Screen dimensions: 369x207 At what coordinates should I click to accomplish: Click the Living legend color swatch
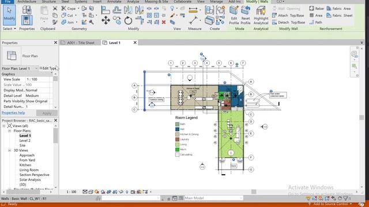point(177,144)
